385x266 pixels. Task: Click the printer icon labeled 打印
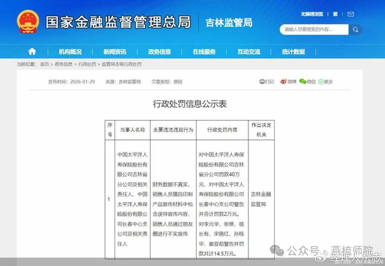click(x=262, y=82)
